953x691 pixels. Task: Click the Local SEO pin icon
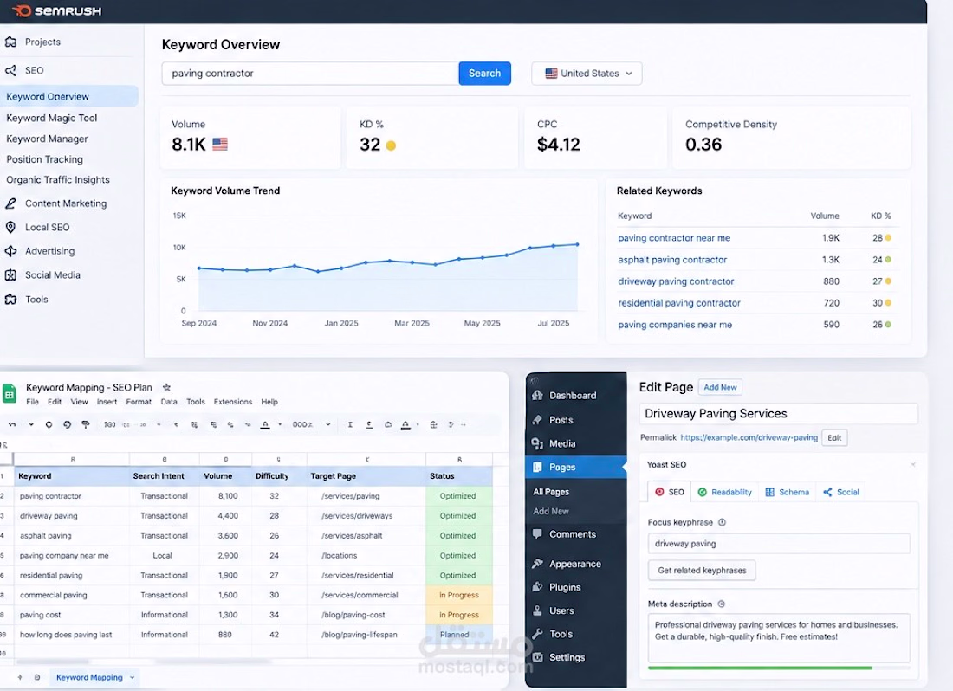(10, 227)
